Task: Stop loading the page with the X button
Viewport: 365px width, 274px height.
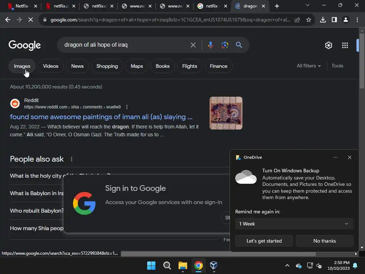Action: point(31,20)
